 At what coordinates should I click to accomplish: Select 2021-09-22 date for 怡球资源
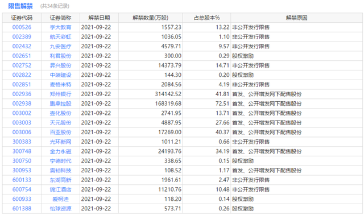(x=96, y=208)
